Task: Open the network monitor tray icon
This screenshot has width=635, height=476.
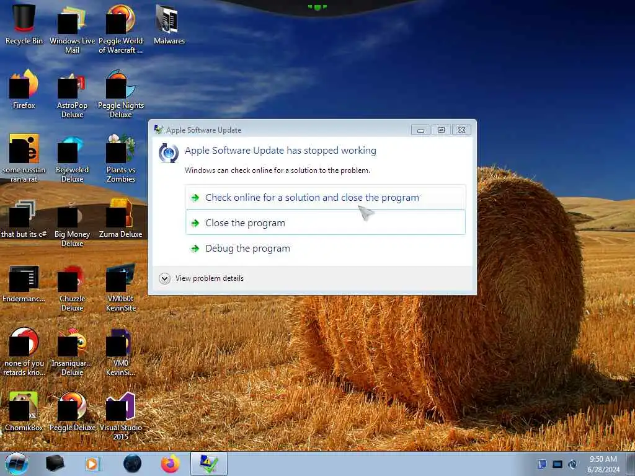Action: tap(557, 464)
